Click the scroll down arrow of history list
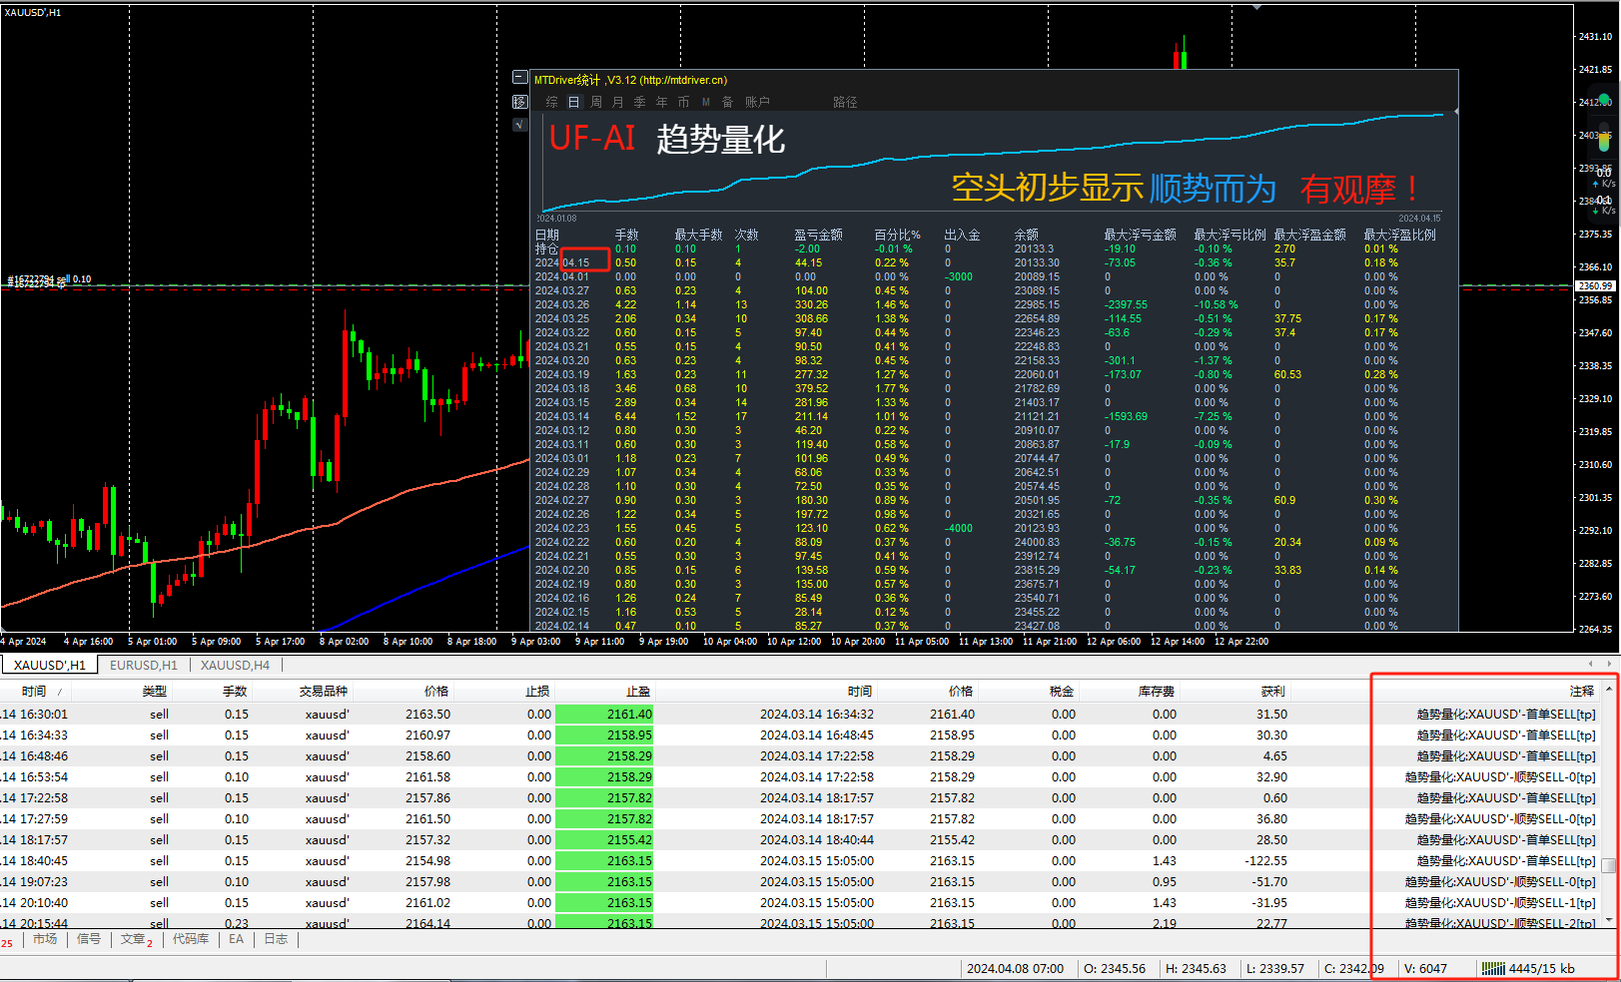 click(1609, 920)
